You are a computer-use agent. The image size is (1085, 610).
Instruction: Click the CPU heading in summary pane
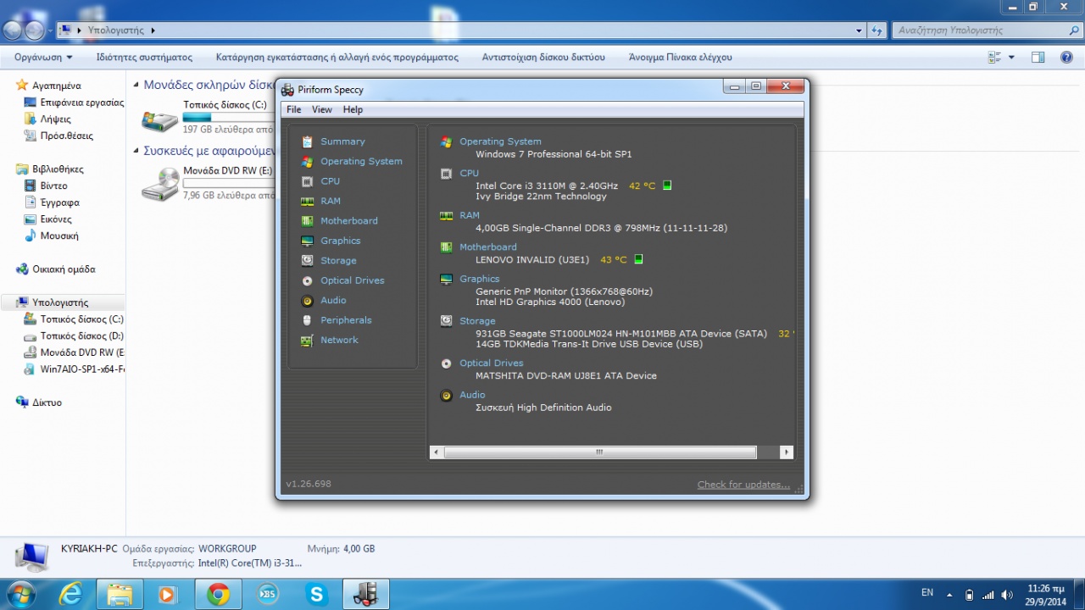pyautogui.click(x=469, y=173)
